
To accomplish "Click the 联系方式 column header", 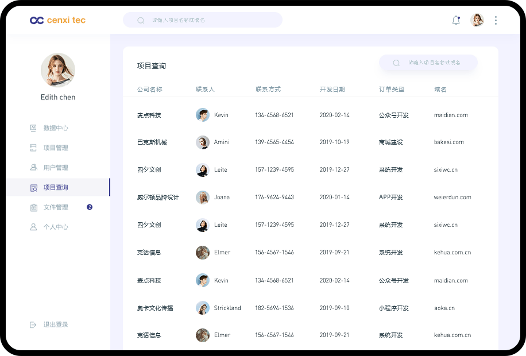I will [x=268, y=89].
